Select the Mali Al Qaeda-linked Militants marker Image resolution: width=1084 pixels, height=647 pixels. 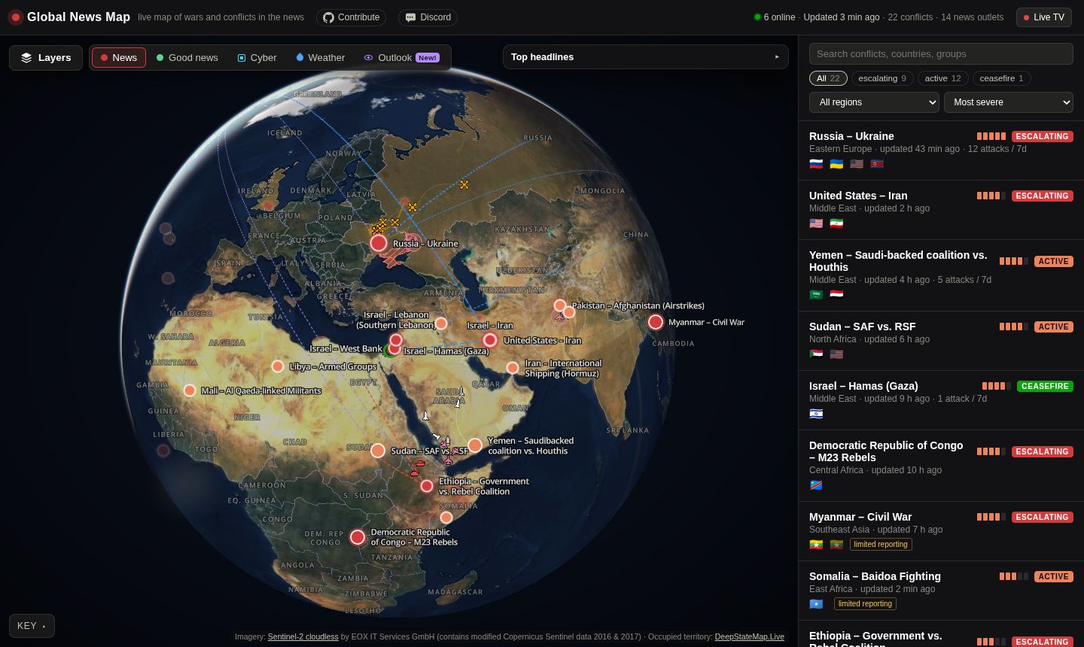coord(190,390)
